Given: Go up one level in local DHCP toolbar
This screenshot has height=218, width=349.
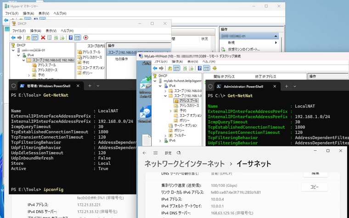Looking at the screenshot, I should tap(28, 38).
